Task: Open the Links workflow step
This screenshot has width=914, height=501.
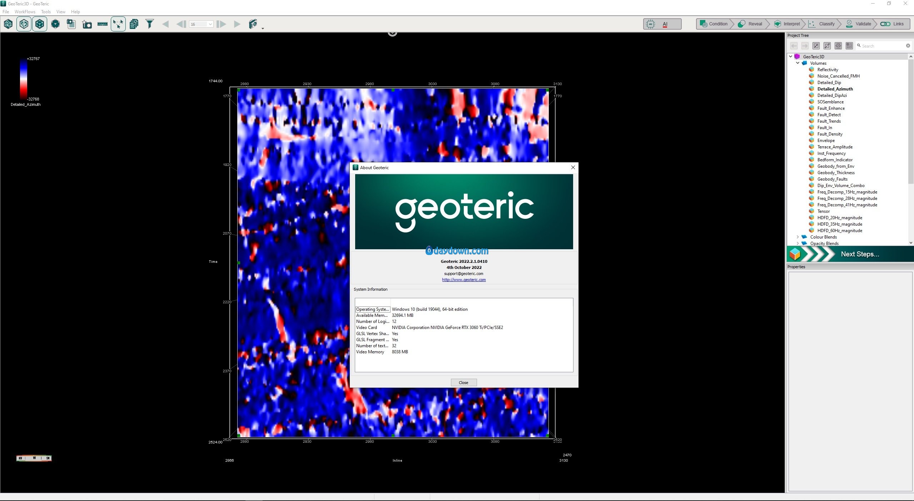Action: 893,24
